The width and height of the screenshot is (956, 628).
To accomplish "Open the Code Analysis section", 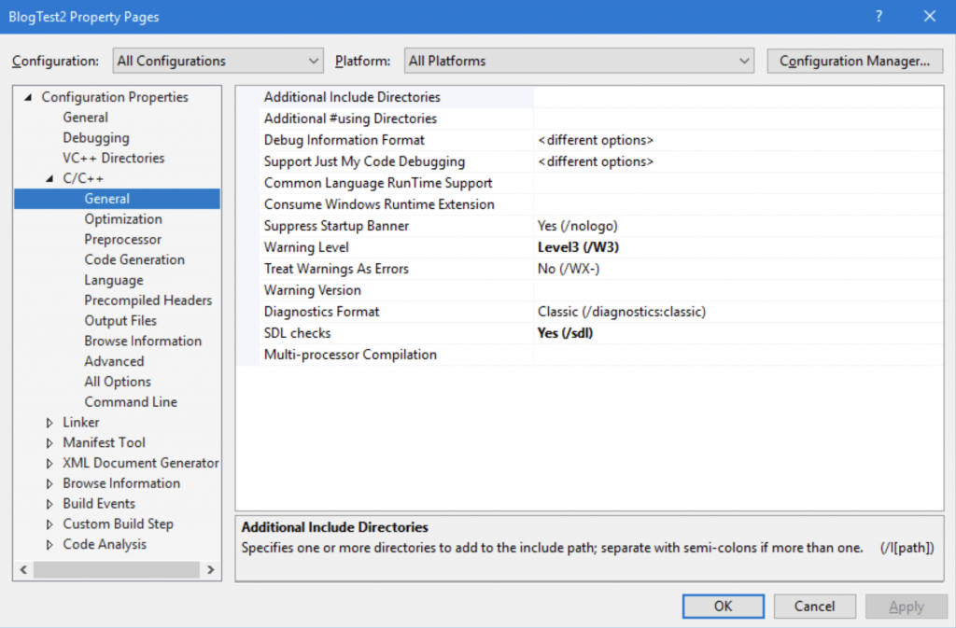I will 104,544.
